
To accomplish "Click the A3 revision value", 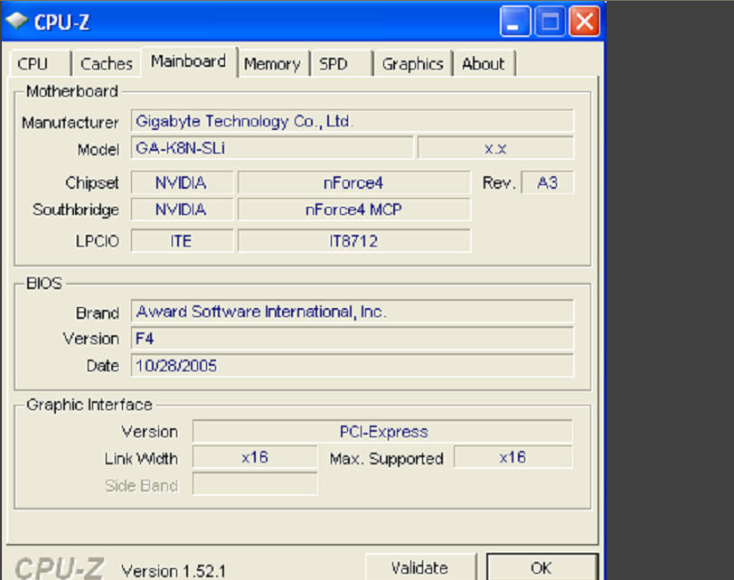I will point(547,182).
